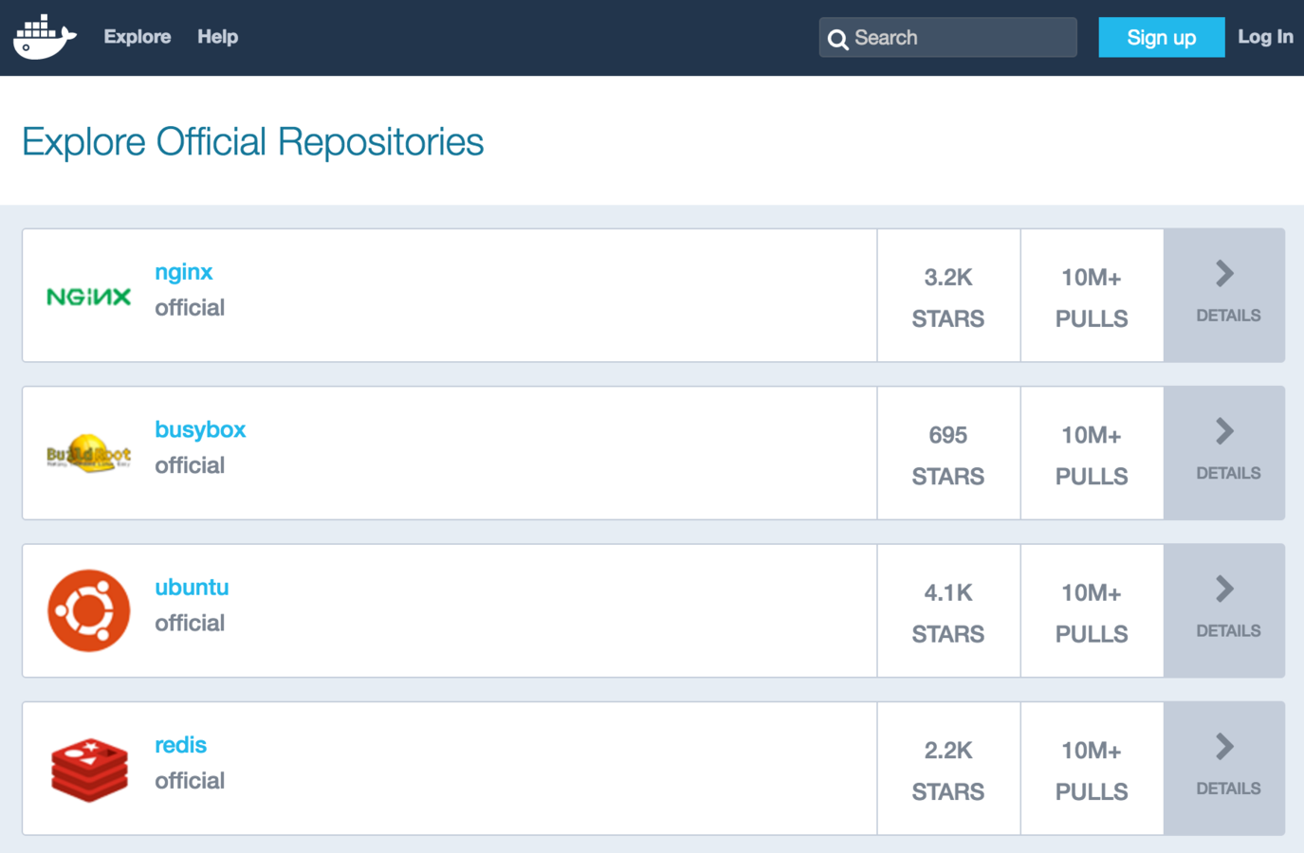Click the official label under redis

tap(190, 781)
